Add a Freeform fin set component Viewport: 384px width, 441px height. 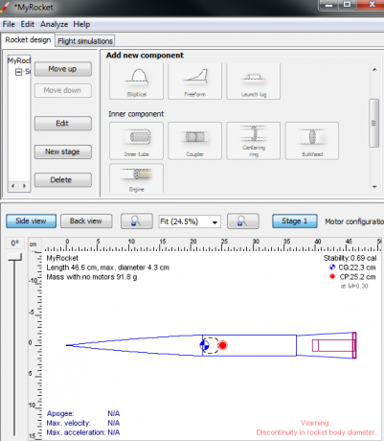194,81
